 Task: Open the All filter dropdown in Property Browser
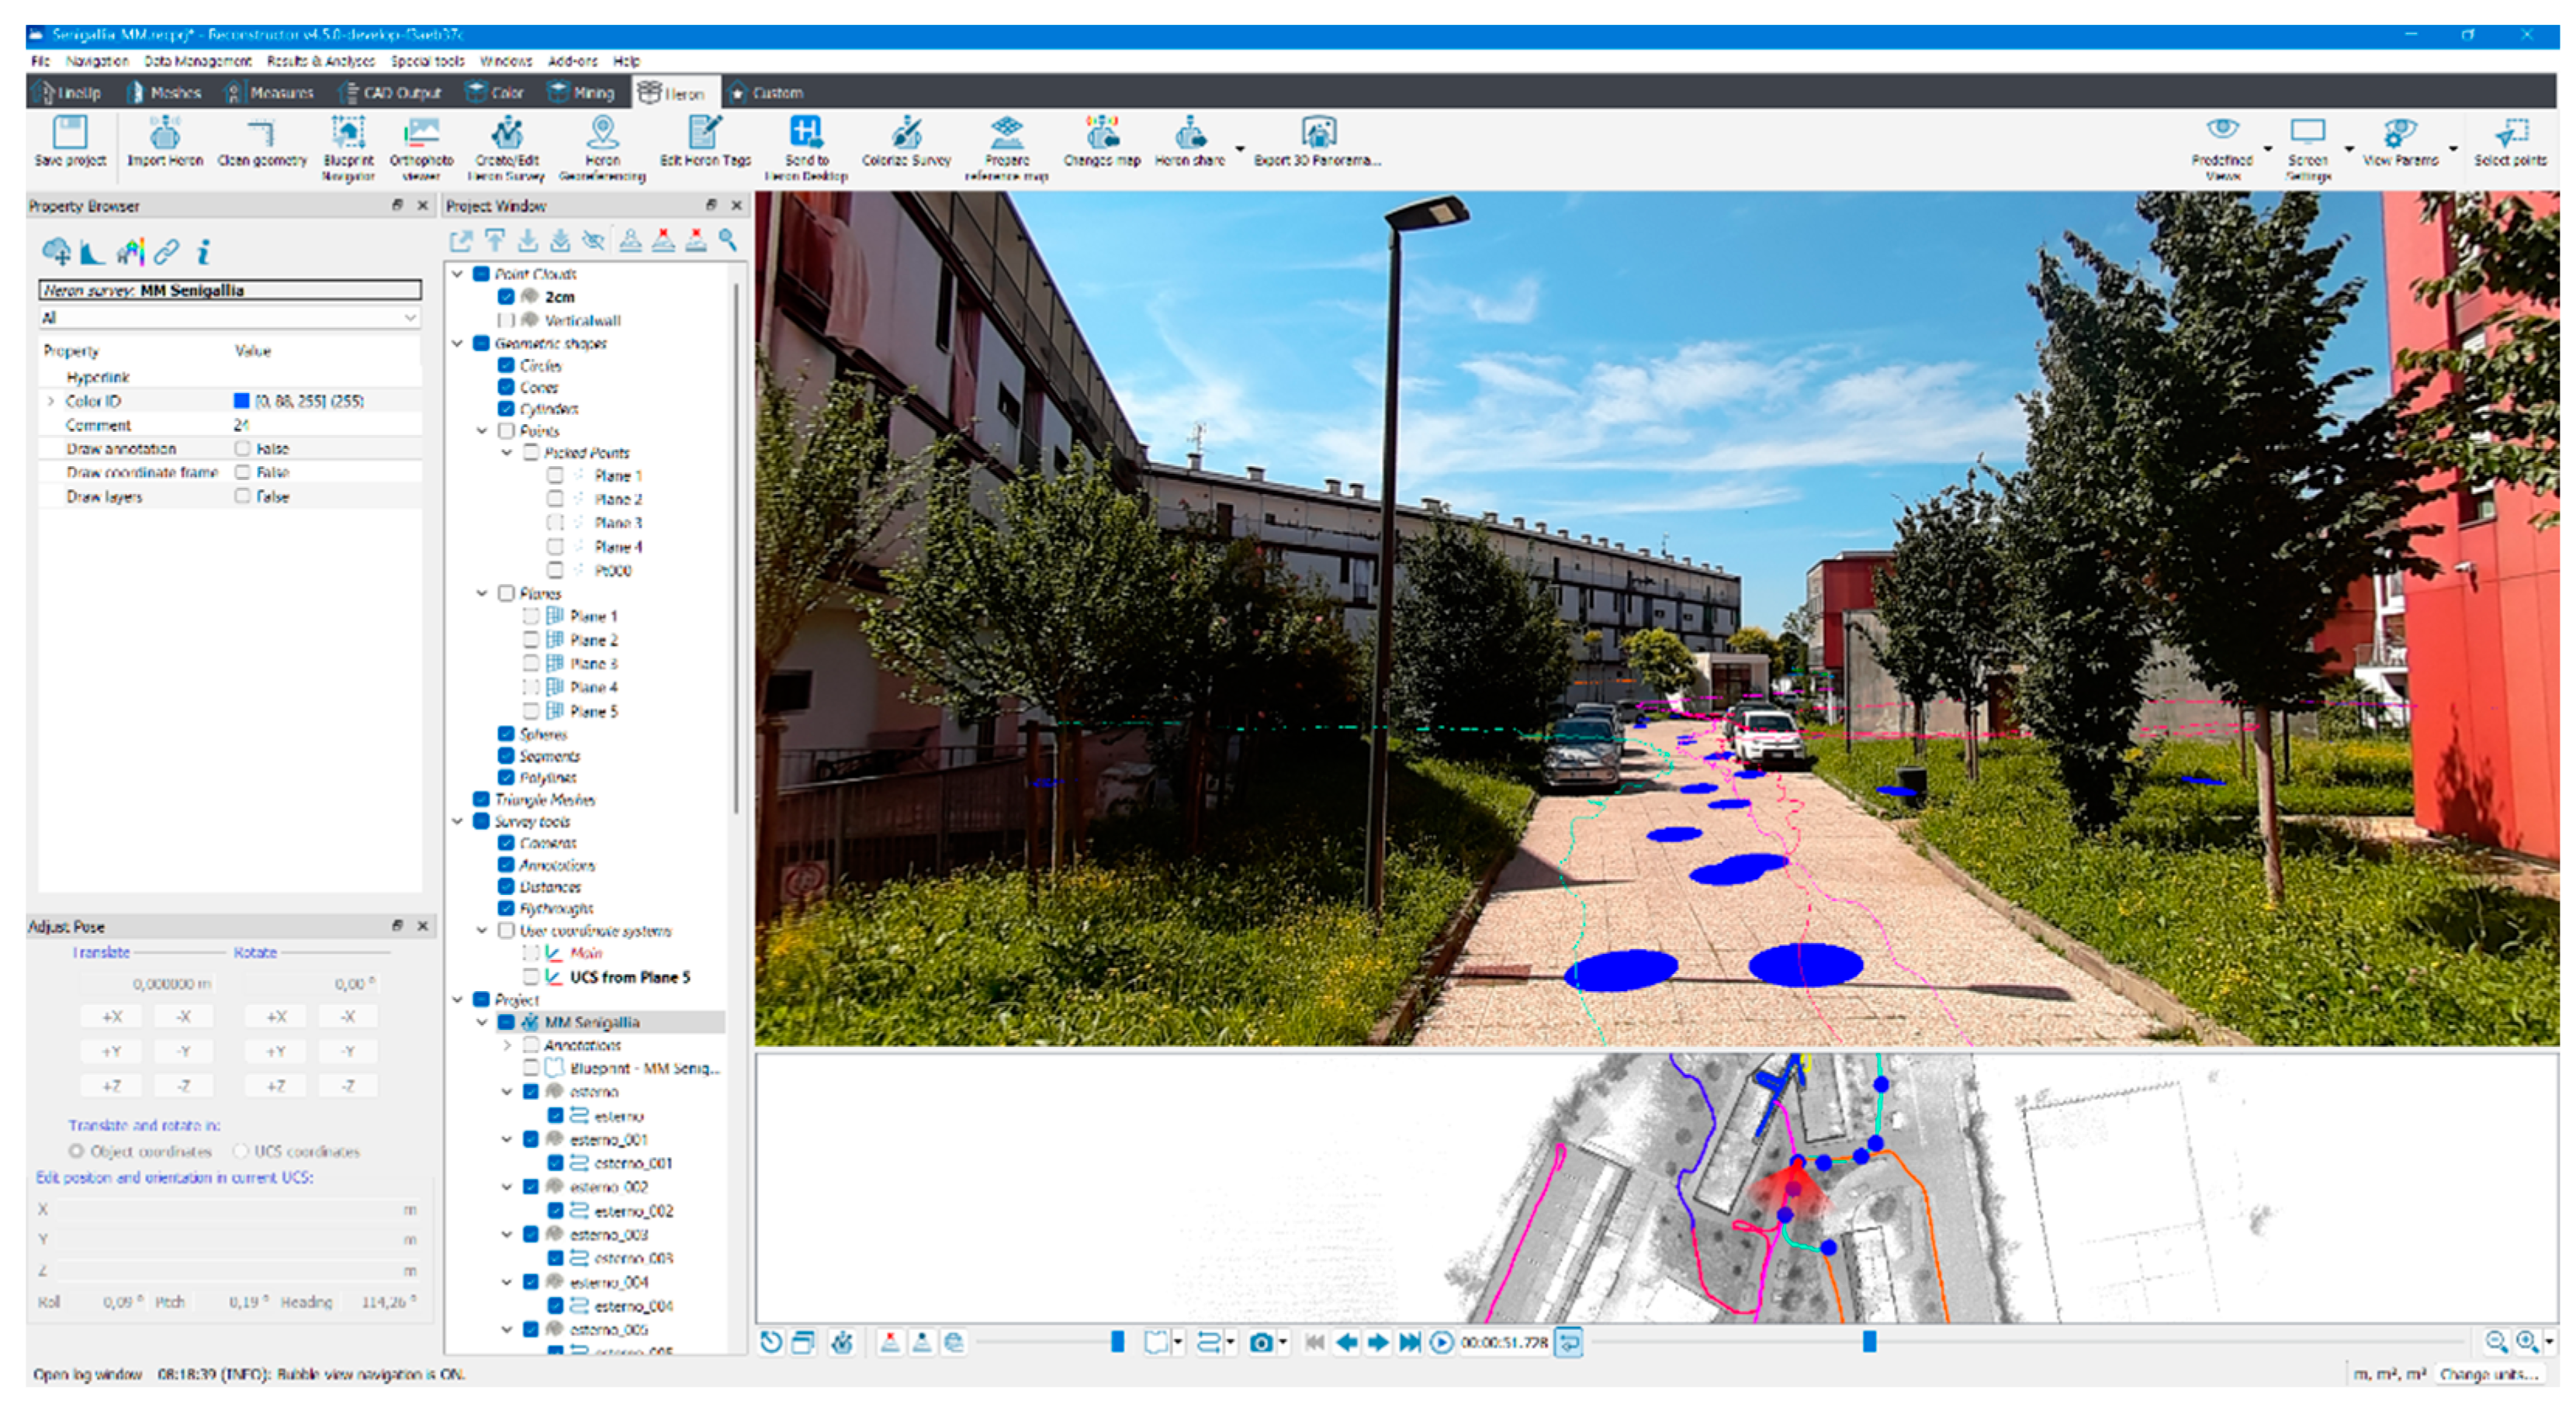tap(229, 318)
